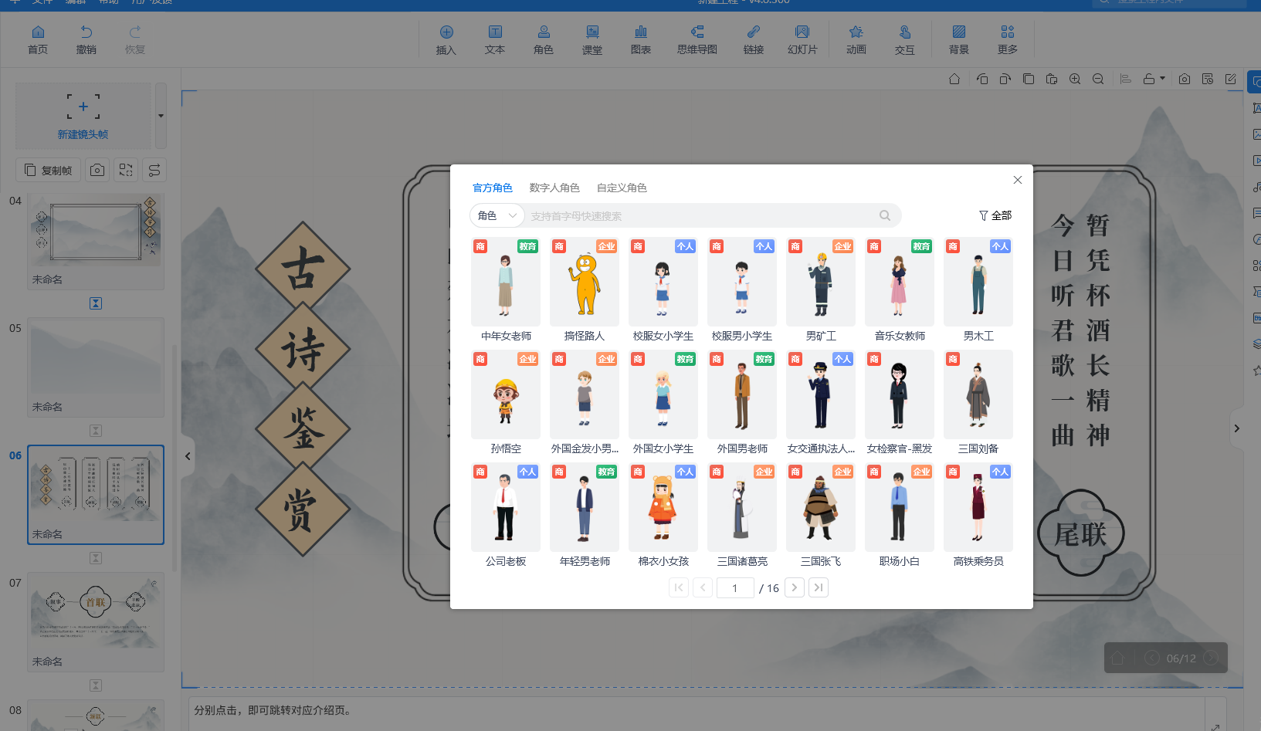Close the character selection dialog
Image resolution: width=1261 pixels, height=731 pixels.
coord(1018,180)
